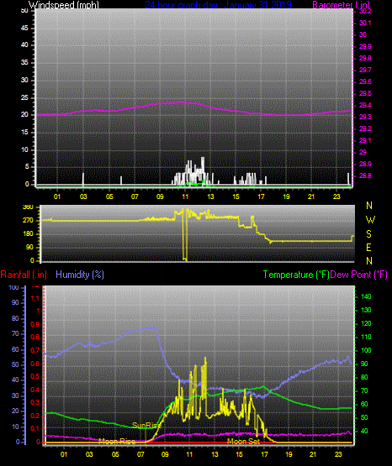Click the 29.4 barometer scale value
The width and height of the screenshot is (392, 466).
[x=365, y=105]
